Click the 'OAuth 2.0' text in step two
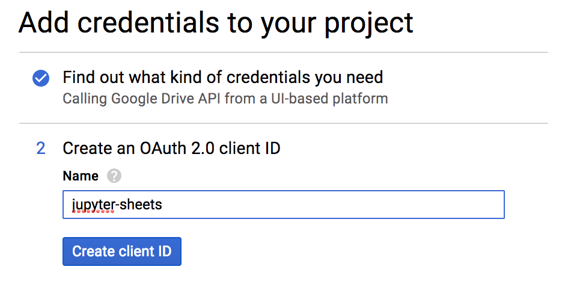The width and height of the screenshot is (571, 296). point(177,149)
